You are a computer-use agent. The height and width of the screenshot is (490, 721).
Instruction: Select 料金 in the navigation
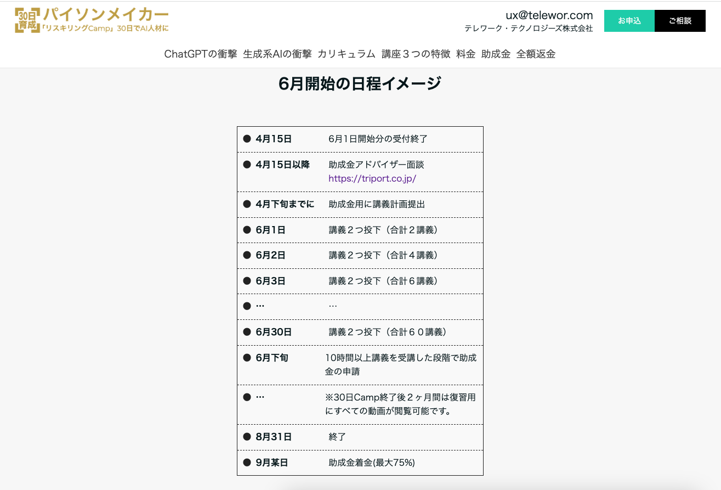pos(466,54)
